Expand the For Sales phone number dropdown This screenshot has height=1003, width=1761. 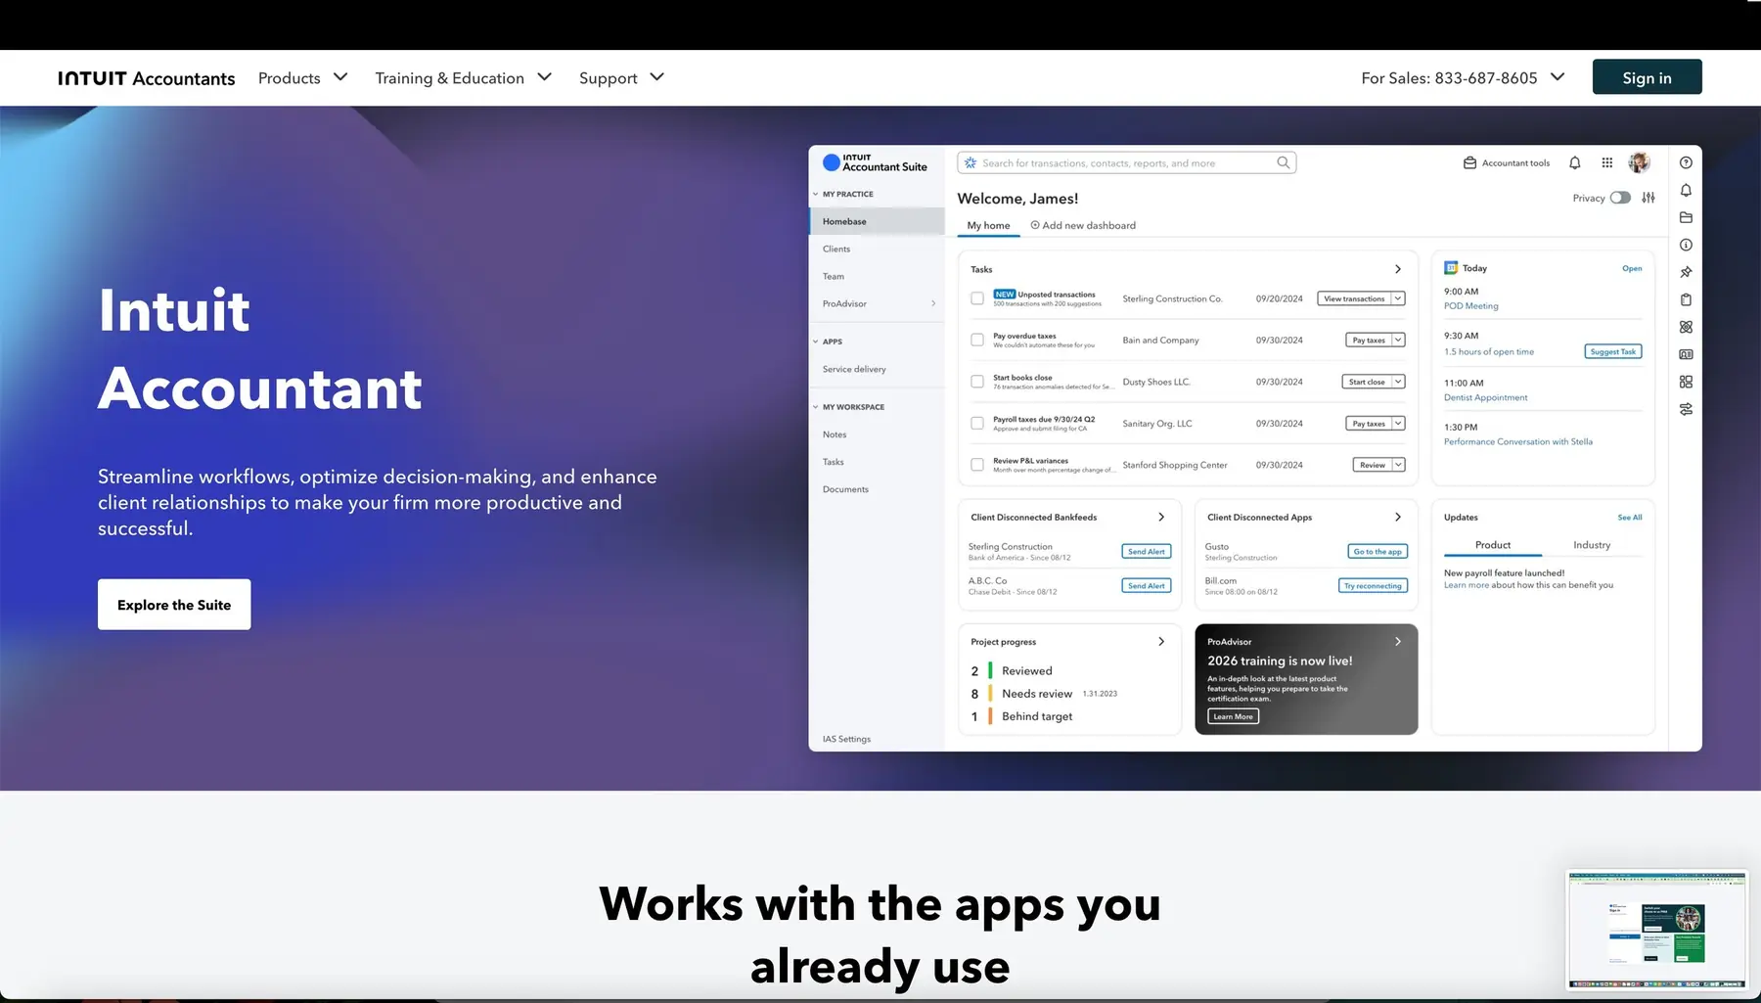click(1558, 76)
